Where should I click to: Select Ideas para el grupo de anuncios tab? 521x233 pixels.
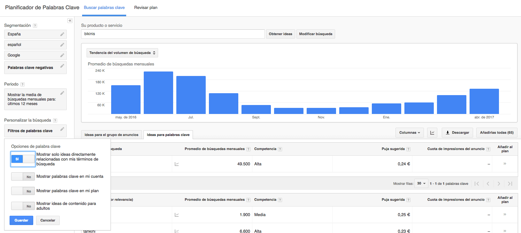(111, 135)
